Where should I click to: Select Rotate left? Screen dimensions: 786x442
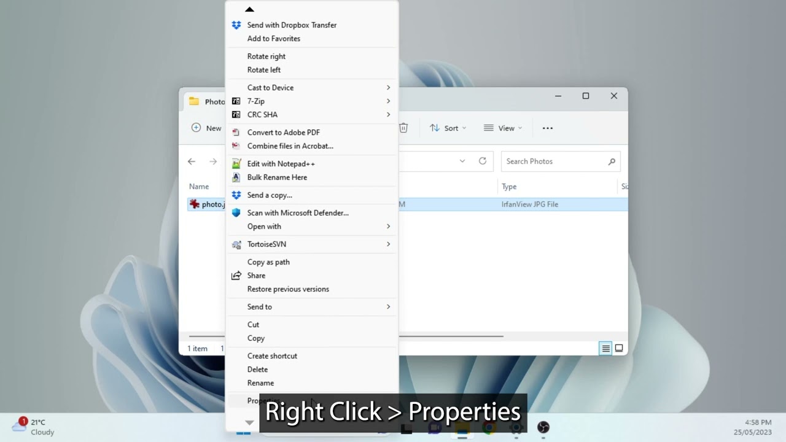coord(312,70)
